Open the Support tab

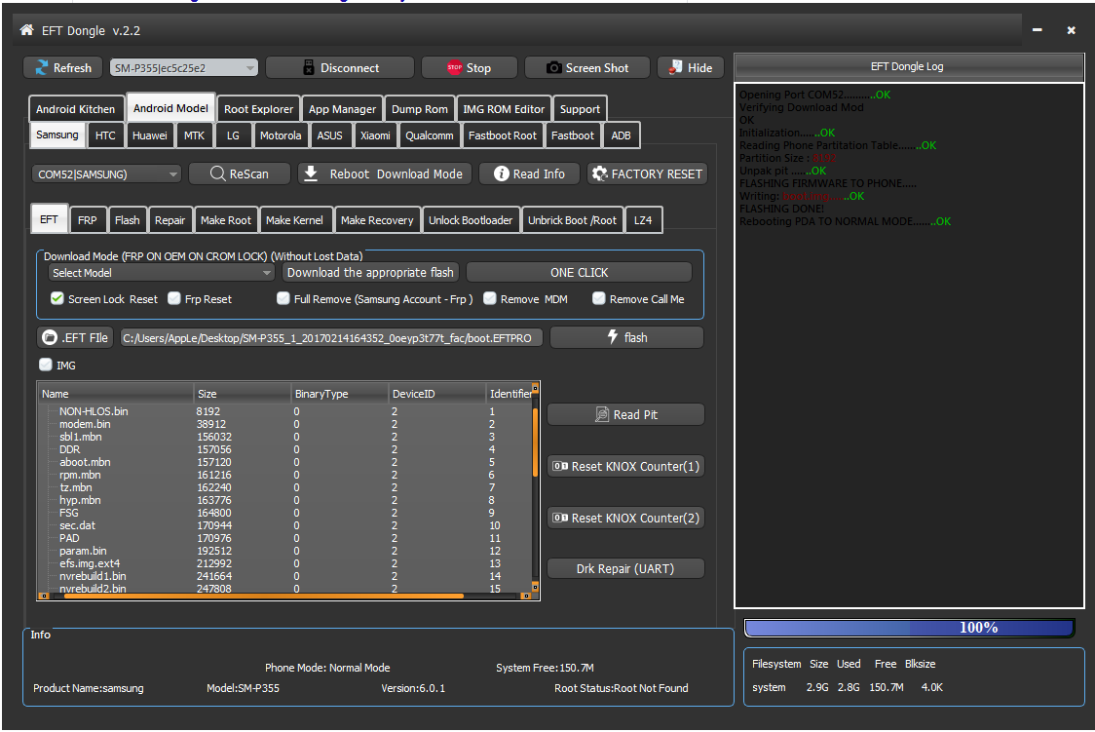(x=580, y=109)
